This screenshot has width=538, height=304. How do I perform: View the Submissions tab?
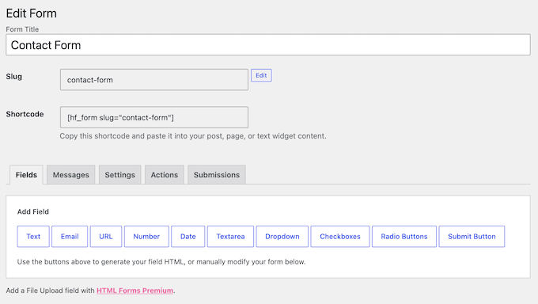[x=217, y=175]
